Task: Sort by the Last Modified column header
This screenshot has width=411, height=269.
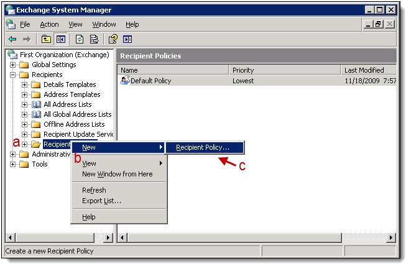Action: coord(369,70)
